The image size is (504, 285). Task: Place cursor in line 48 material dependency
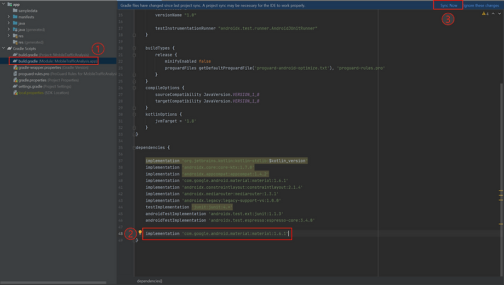coord(217,233)
